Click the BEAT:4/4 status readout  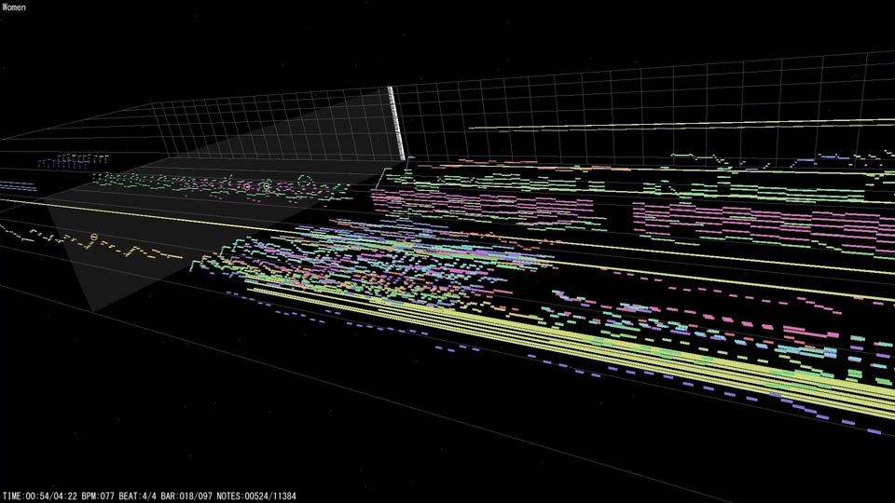click(138, 496)
